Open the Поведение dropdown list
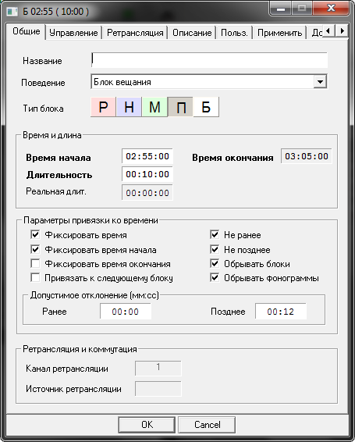The width and height of the screenshot is (355, 442). click(320, 82)
